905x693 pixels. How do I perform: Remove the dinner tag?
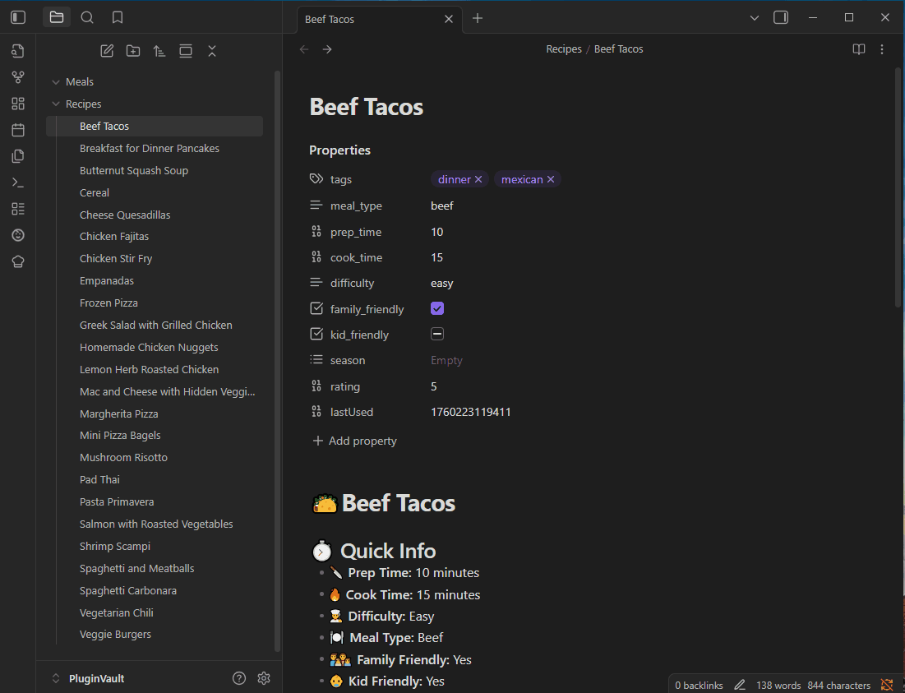tap(478, 179)
